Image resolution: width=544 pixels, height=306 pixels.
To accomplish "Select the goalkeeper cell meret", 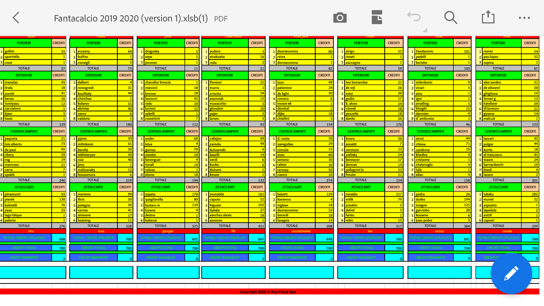I will (502, 51).
